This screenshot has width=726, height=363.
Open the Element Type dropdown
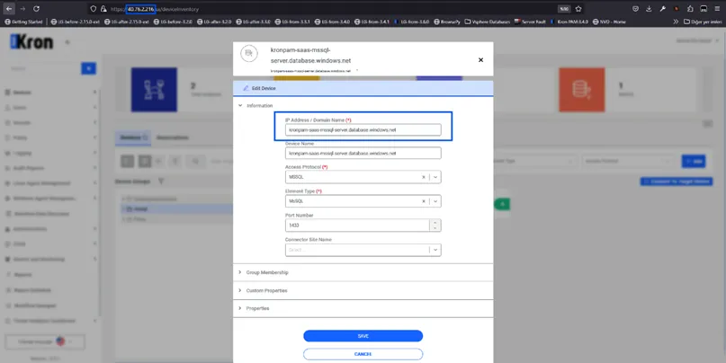[435, 201]
